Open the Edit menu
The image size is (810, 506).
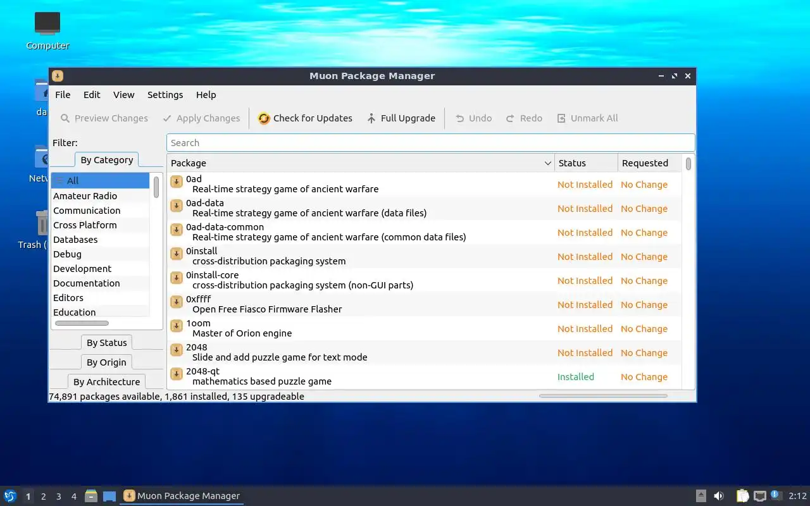92,95
